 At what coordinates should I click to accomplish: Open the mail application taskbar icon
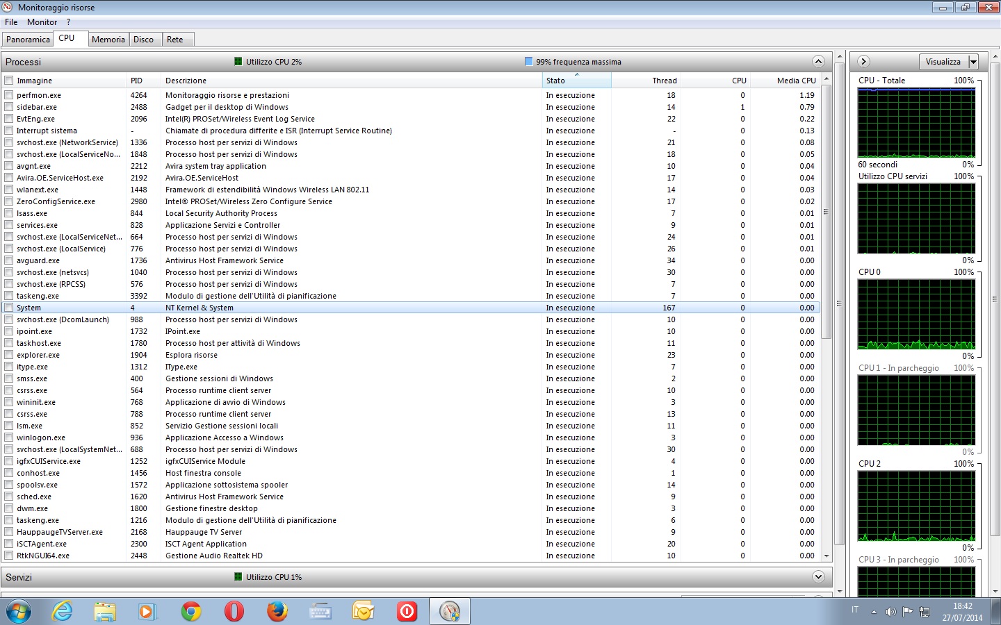pos(364,612)
